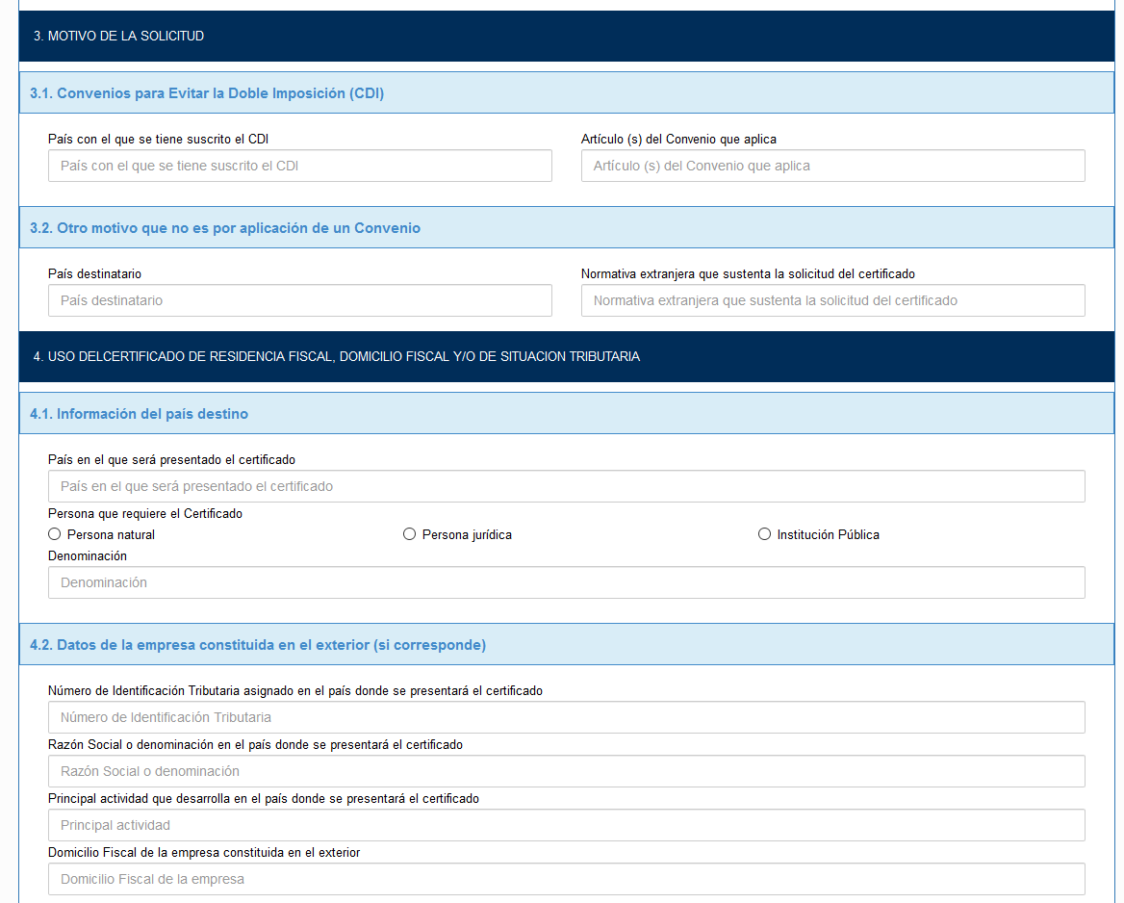Click the Persona que requiere el Certificado label
Screen dimensions: 1124x903
(x=145, y=514)
